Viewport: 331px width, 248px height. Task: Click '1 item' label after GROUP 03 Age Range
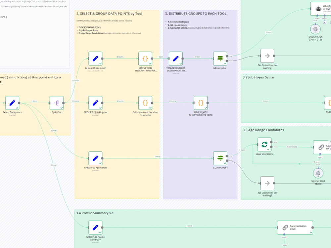tap(158, 157)
